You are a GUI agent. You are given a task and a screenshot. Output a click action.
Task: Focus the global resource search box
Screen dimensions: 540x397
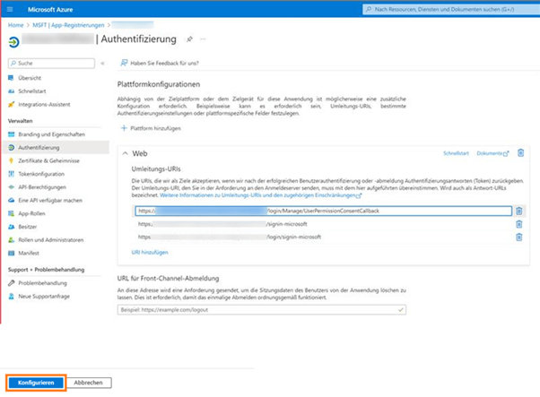[x=451, y=9]
